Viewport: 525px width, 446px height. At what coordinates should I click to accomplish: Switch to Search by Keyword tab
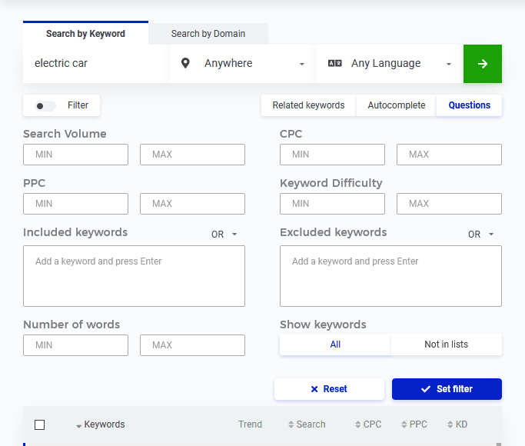tap(86, 34)
